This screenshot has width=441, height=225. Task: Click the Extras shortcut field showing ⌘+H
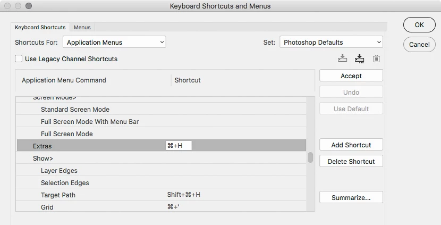click(179, 146)
